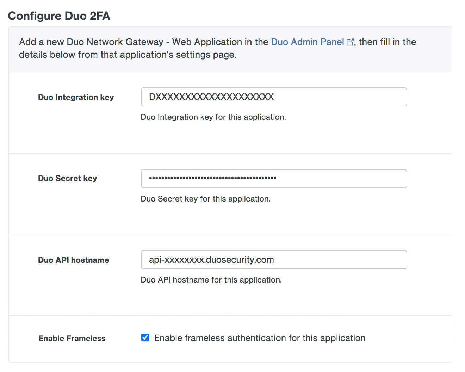Toggle the blue checked frameless authentication box
The image size is (465, 372).
pos(145,337)
